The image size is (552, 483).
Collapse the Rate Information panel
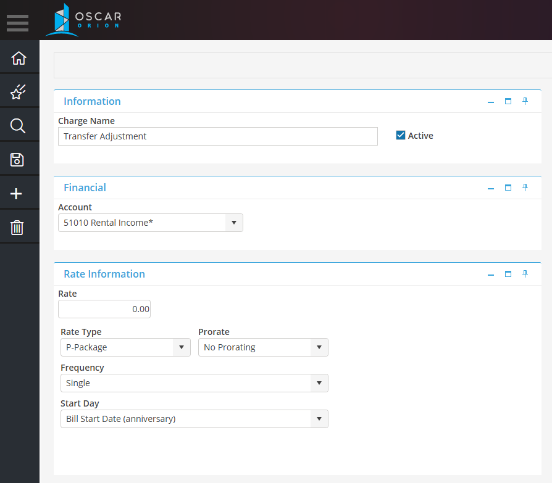click(491, 275)
